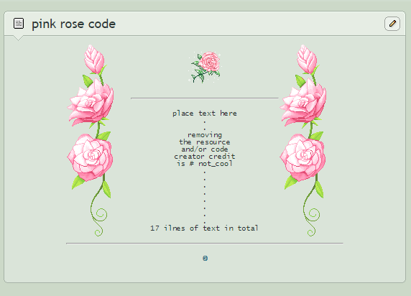Select the left column's top rosebud
411x296 pixels.
point(95,60)
